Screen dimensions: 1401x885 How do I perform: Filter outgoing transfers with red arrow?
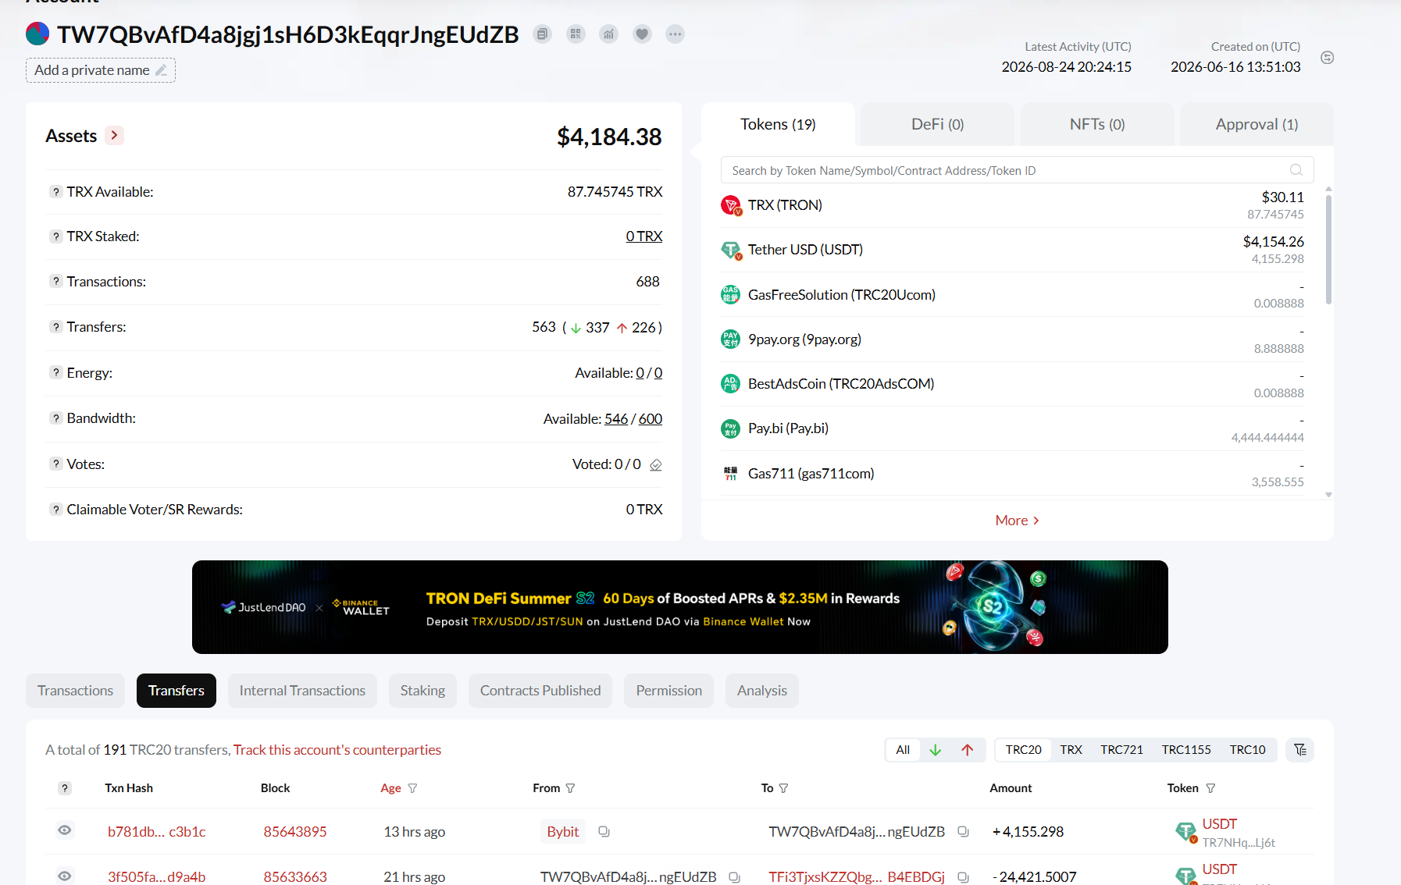[967, 750]
